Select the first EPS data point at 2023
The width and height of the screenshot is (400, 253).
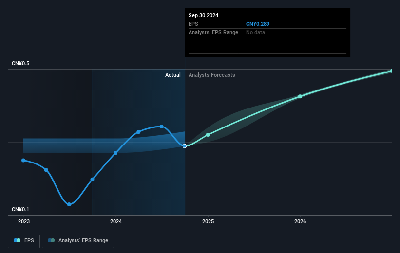point(23,160)
